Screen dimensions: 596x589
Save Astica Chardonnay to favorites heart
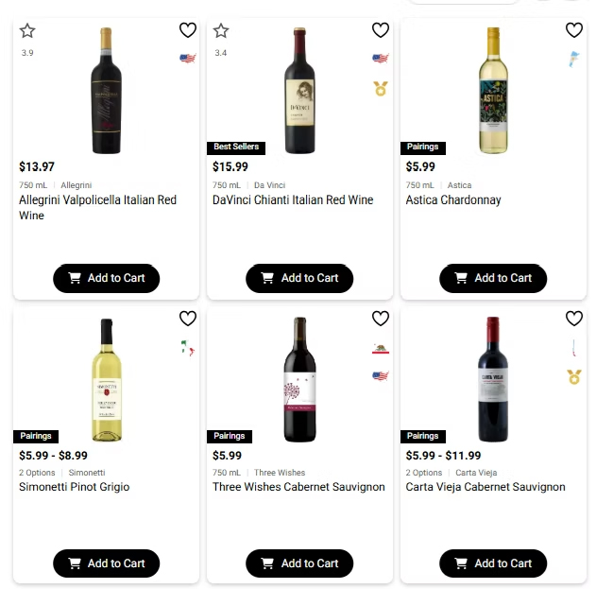[x=574, y=30]
